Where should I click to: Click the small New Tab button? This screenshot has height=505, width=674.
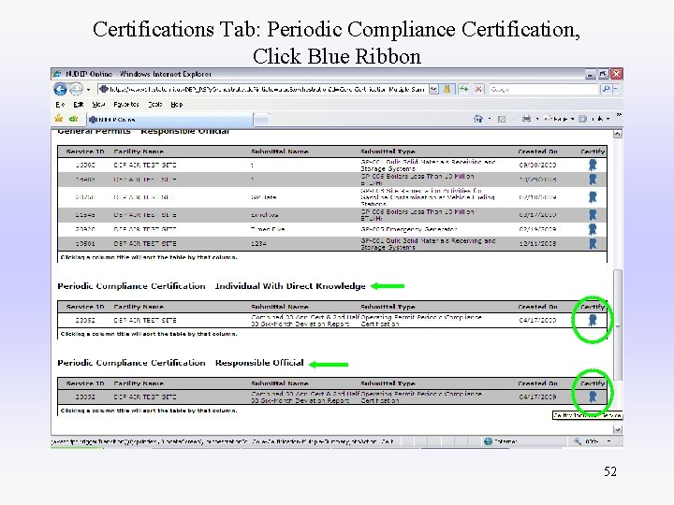tap(261, 120)
